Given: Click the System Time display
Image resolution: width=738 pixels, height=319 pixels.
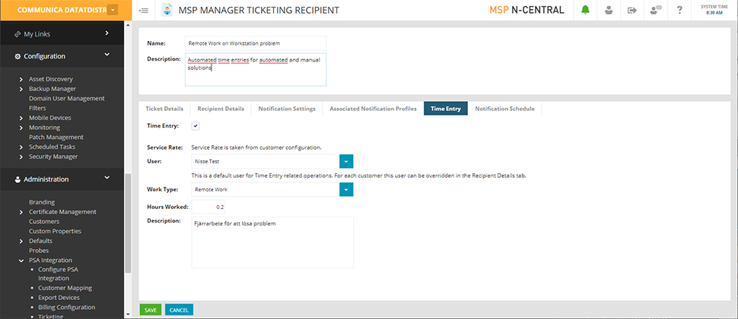Looking at the screenshot, I should click(x=714, y=10).
